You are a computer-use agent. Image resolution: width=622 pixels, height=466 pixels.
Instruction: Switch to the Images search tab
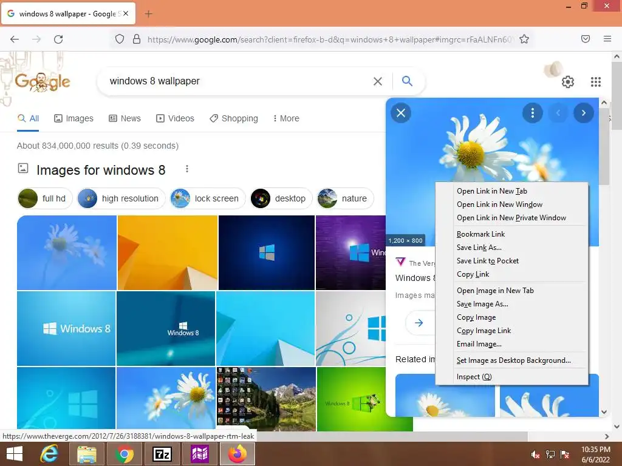[x=73, y=118]
